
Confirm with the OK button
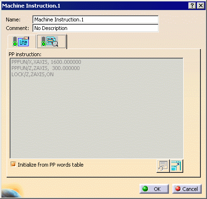(154, 189)
